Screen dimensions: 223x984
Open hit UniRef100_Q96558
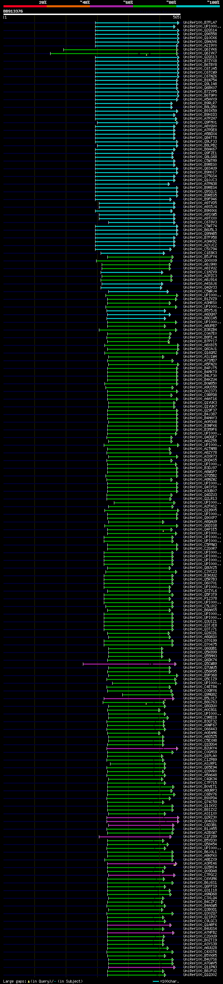pyautogui.click(x=200, y=34)
